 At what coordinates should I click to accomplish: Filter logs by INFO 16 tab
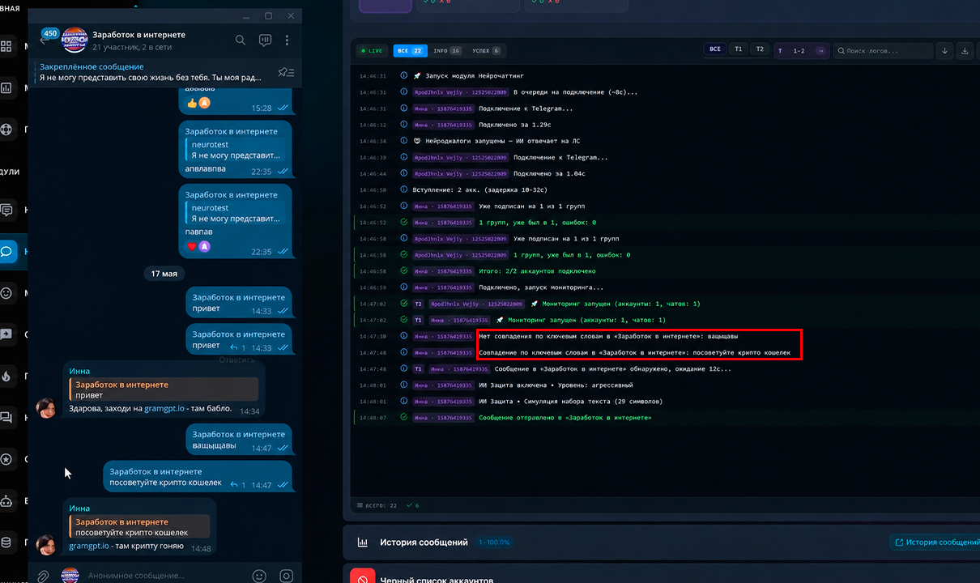pos(447,50)
